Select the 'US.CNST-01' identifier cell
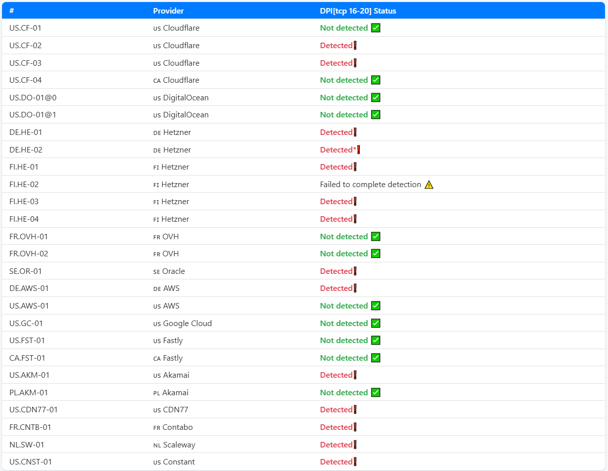 30,462
